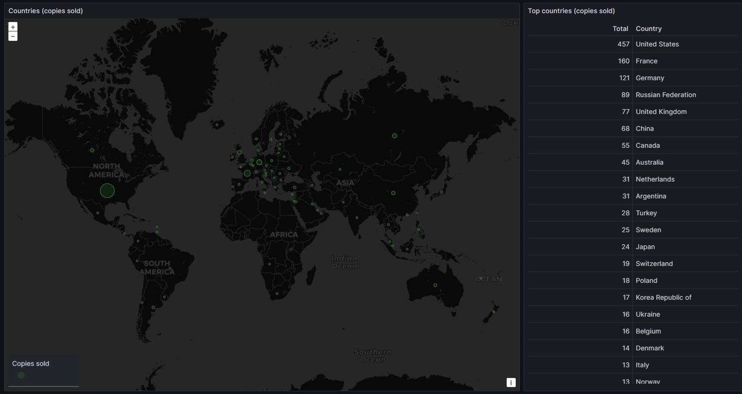This screenshot has width=742, height=394.
Task: Click the Canada marker on the map
Action: pyautogui.click(x=92, y=150)
